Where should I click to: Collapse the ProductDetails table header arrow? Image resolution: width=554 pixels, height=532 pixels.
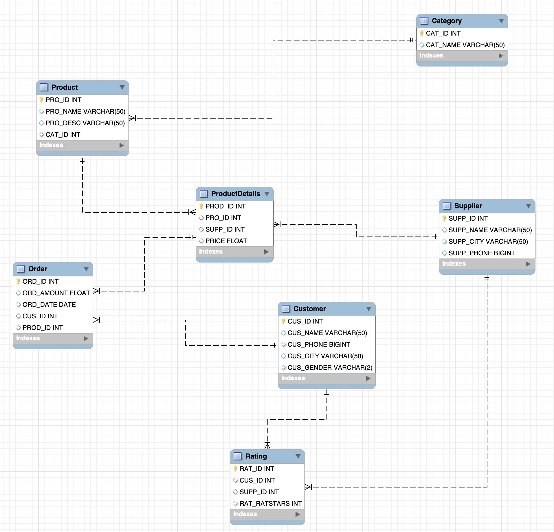pos(267,194)
